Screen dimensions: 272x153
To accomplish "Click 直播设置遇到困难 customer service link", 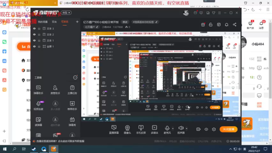I will [60, 141].
